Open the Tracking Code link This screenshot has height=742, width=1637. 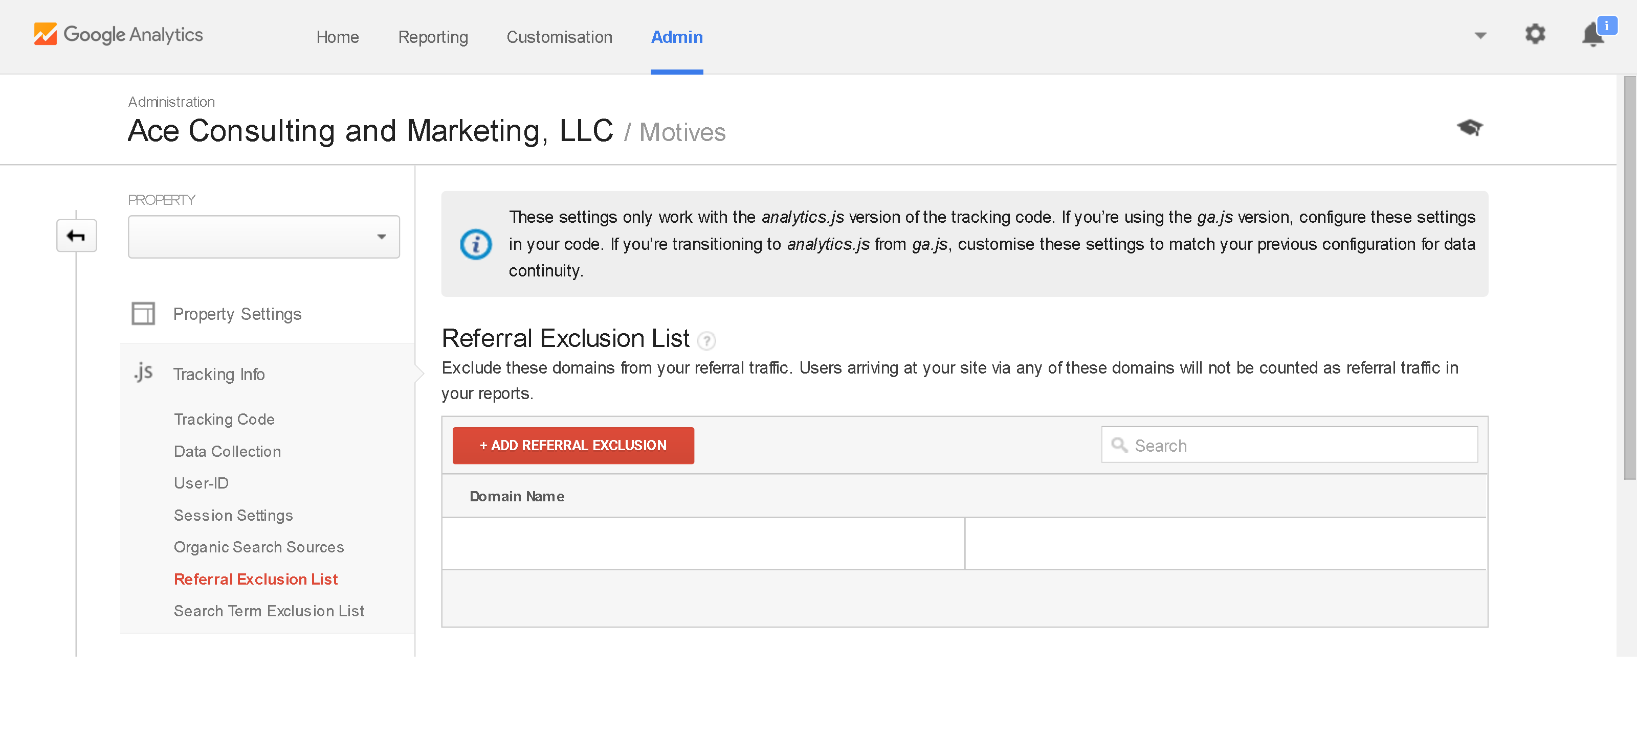[224, 420]
